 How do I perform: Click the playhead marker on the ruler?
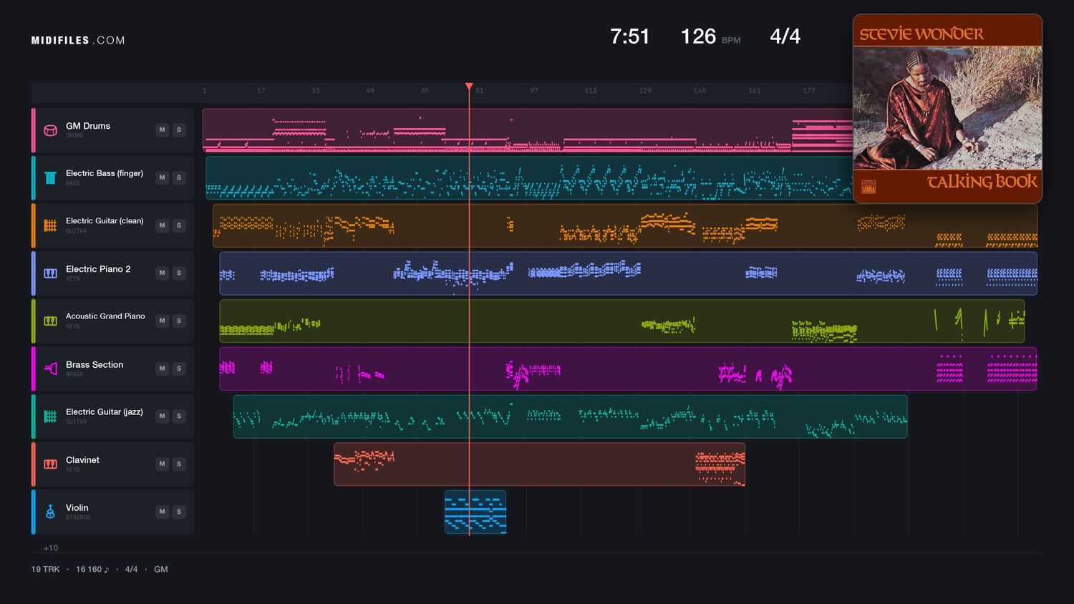click(469, 87)
